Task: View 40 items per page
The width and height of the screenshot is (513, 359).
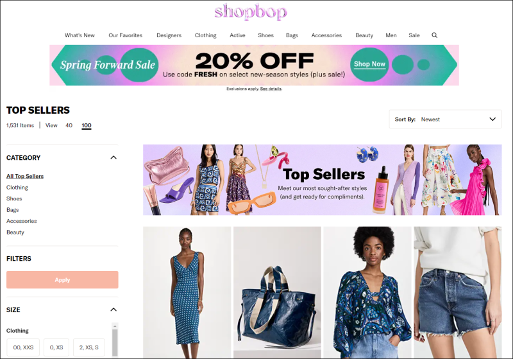Action: pos(69,125)
